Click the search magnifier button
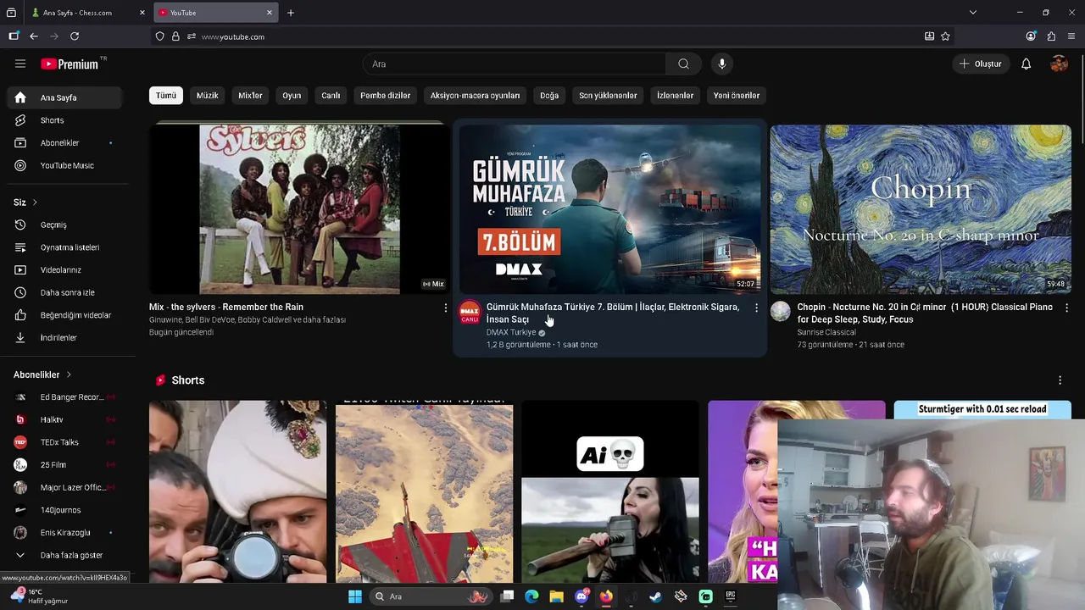The width and height of the screenshot is (1085, 610). tap(683, 64)
